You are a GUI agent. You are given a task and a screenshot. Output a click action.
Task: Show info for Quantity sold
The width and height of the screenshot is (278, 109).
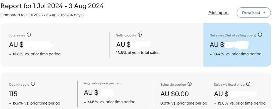[33, 84]
